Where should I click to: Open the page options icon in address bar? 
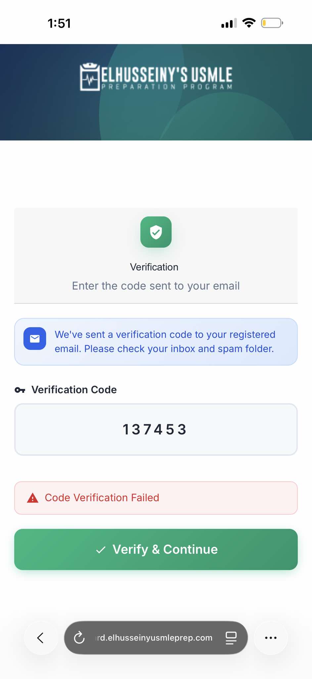(231, 638)
